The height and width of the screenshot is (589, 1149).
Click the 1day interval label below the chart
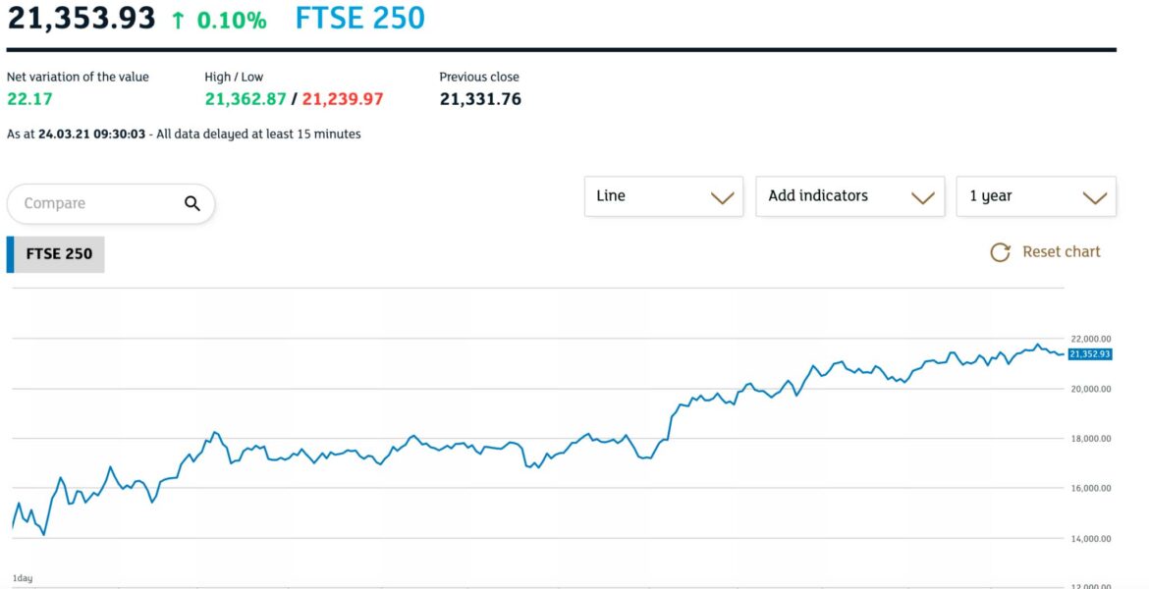(24, 577)
